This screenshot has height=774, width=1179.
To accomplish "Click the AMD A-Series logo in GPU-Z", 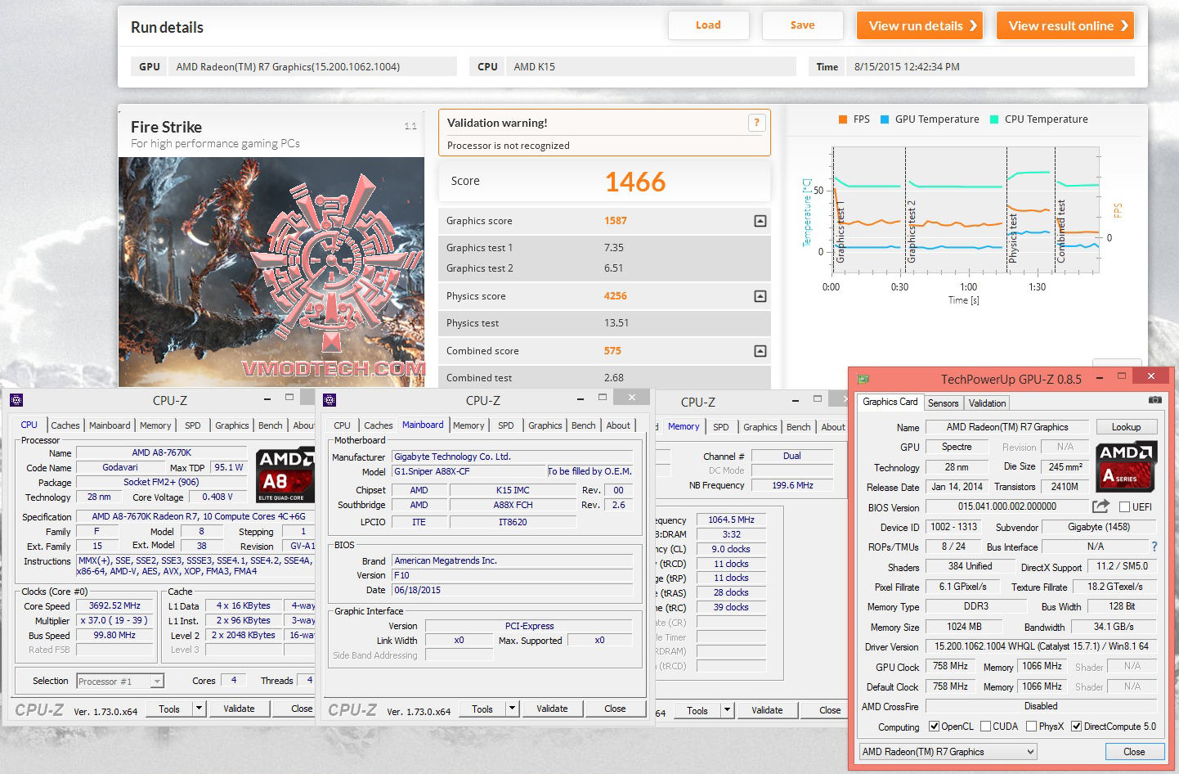I will (1126, 466).
